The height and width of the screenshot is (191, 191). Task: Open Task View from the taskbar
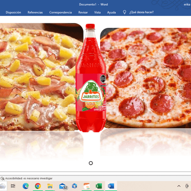(13, 186)
